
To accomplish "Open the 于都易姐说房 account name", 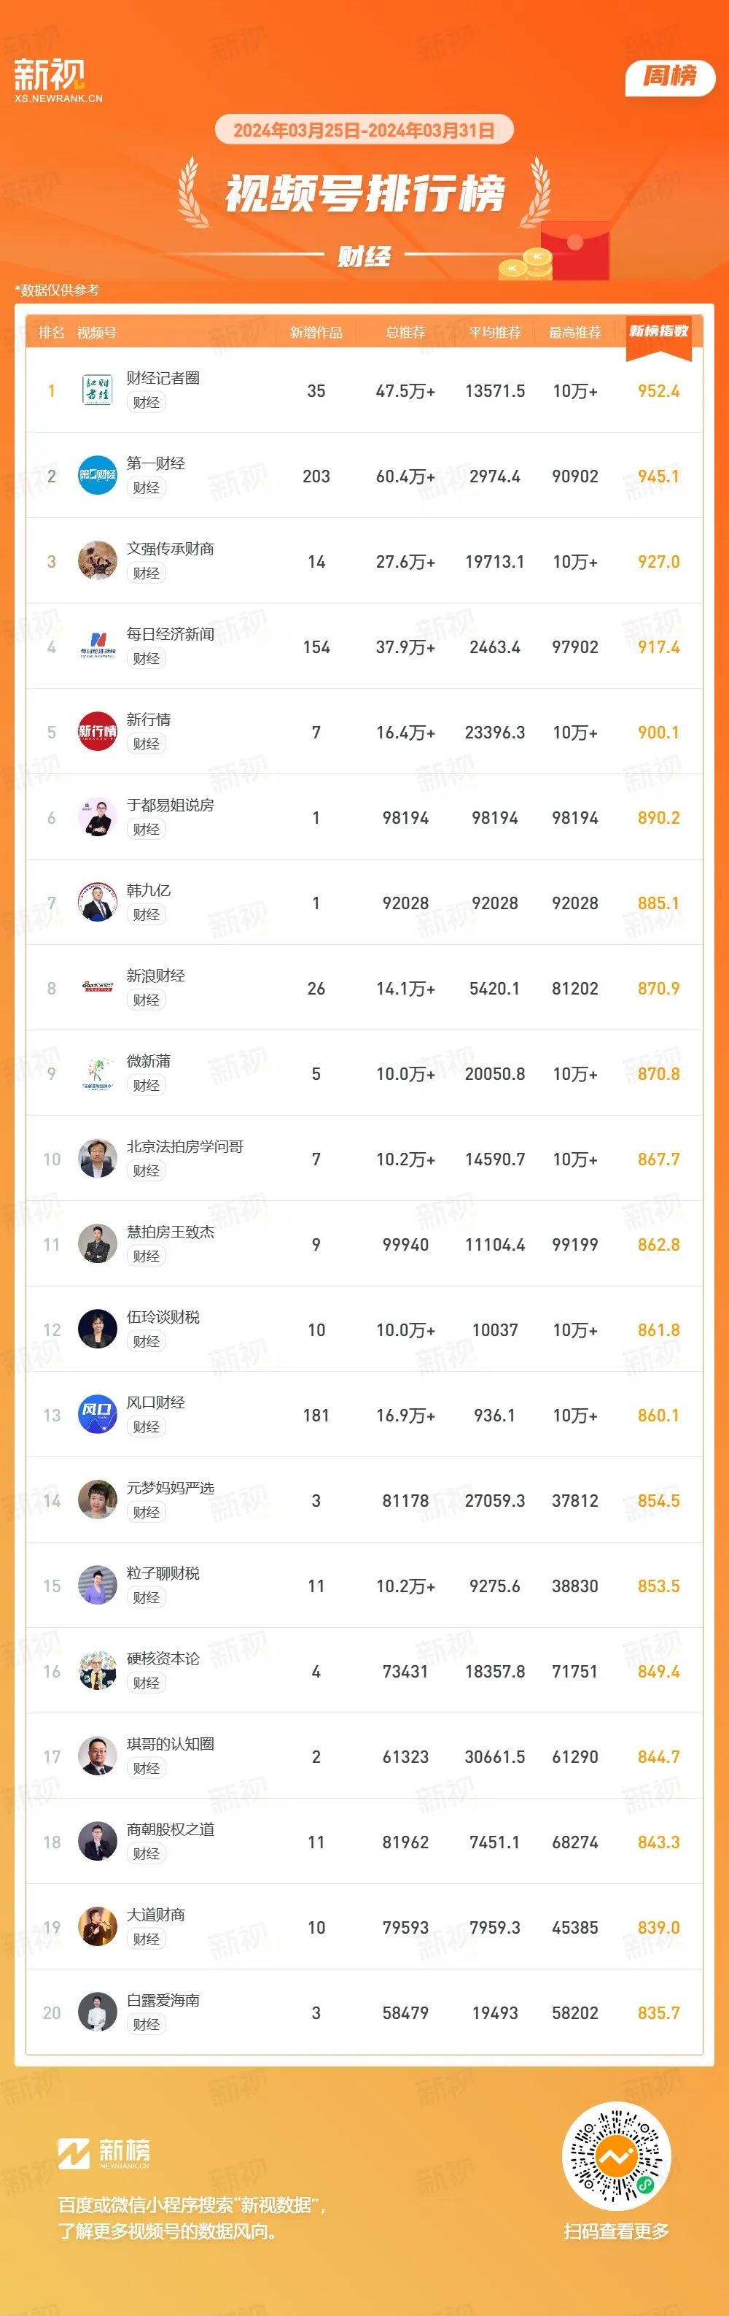I will coord(171,805).
